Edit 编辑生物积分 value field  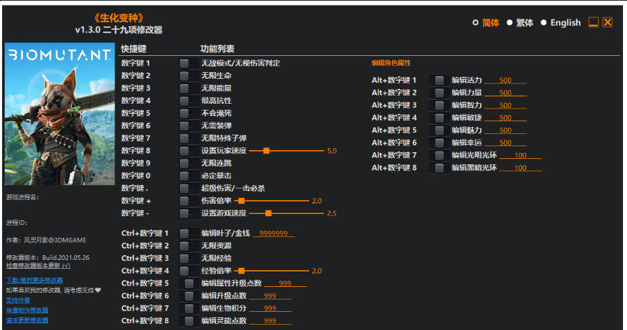(270, 308)
